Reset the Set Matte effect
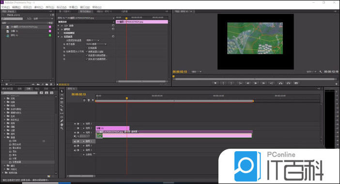This screenshot has width=340, height=184. (x=113, y=37)
